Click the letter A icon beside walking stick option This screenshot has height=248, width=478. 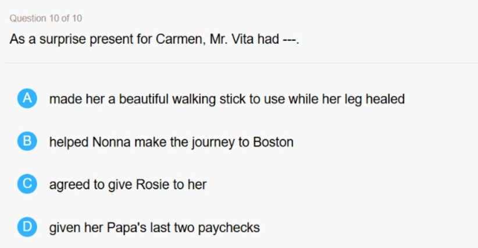[27, 98]
